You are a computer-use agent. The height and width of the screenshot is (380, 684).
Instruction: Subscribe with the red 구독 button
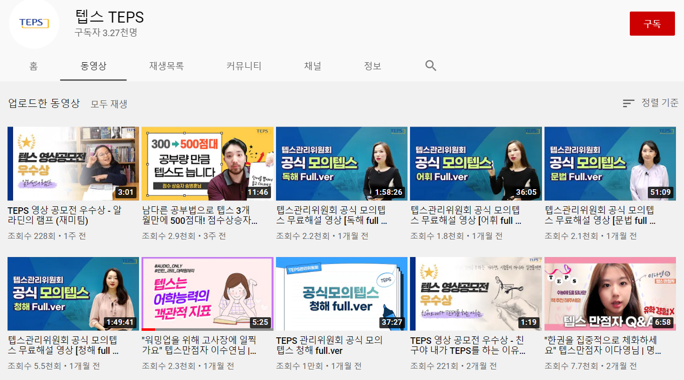(x=652, y=24)
